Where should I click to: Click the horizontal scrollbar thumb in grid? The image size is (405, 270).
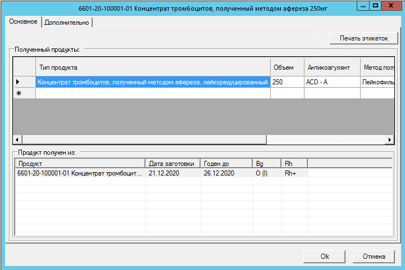(143, 139)
